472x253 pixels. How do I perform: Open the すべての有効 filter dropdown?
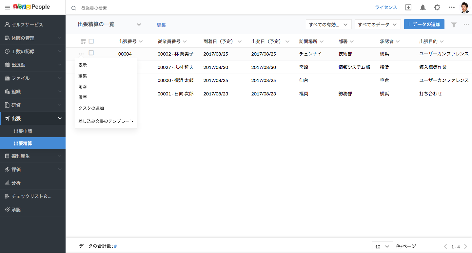(328, 25)
